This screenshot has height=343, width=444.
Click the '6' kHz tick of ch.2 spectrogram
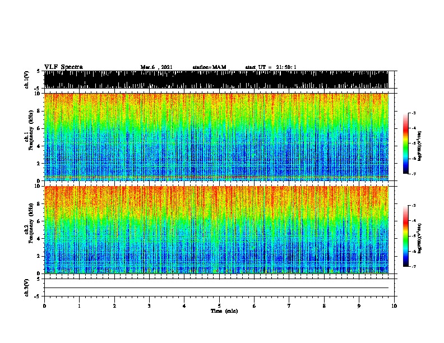[x=39, y=221]
